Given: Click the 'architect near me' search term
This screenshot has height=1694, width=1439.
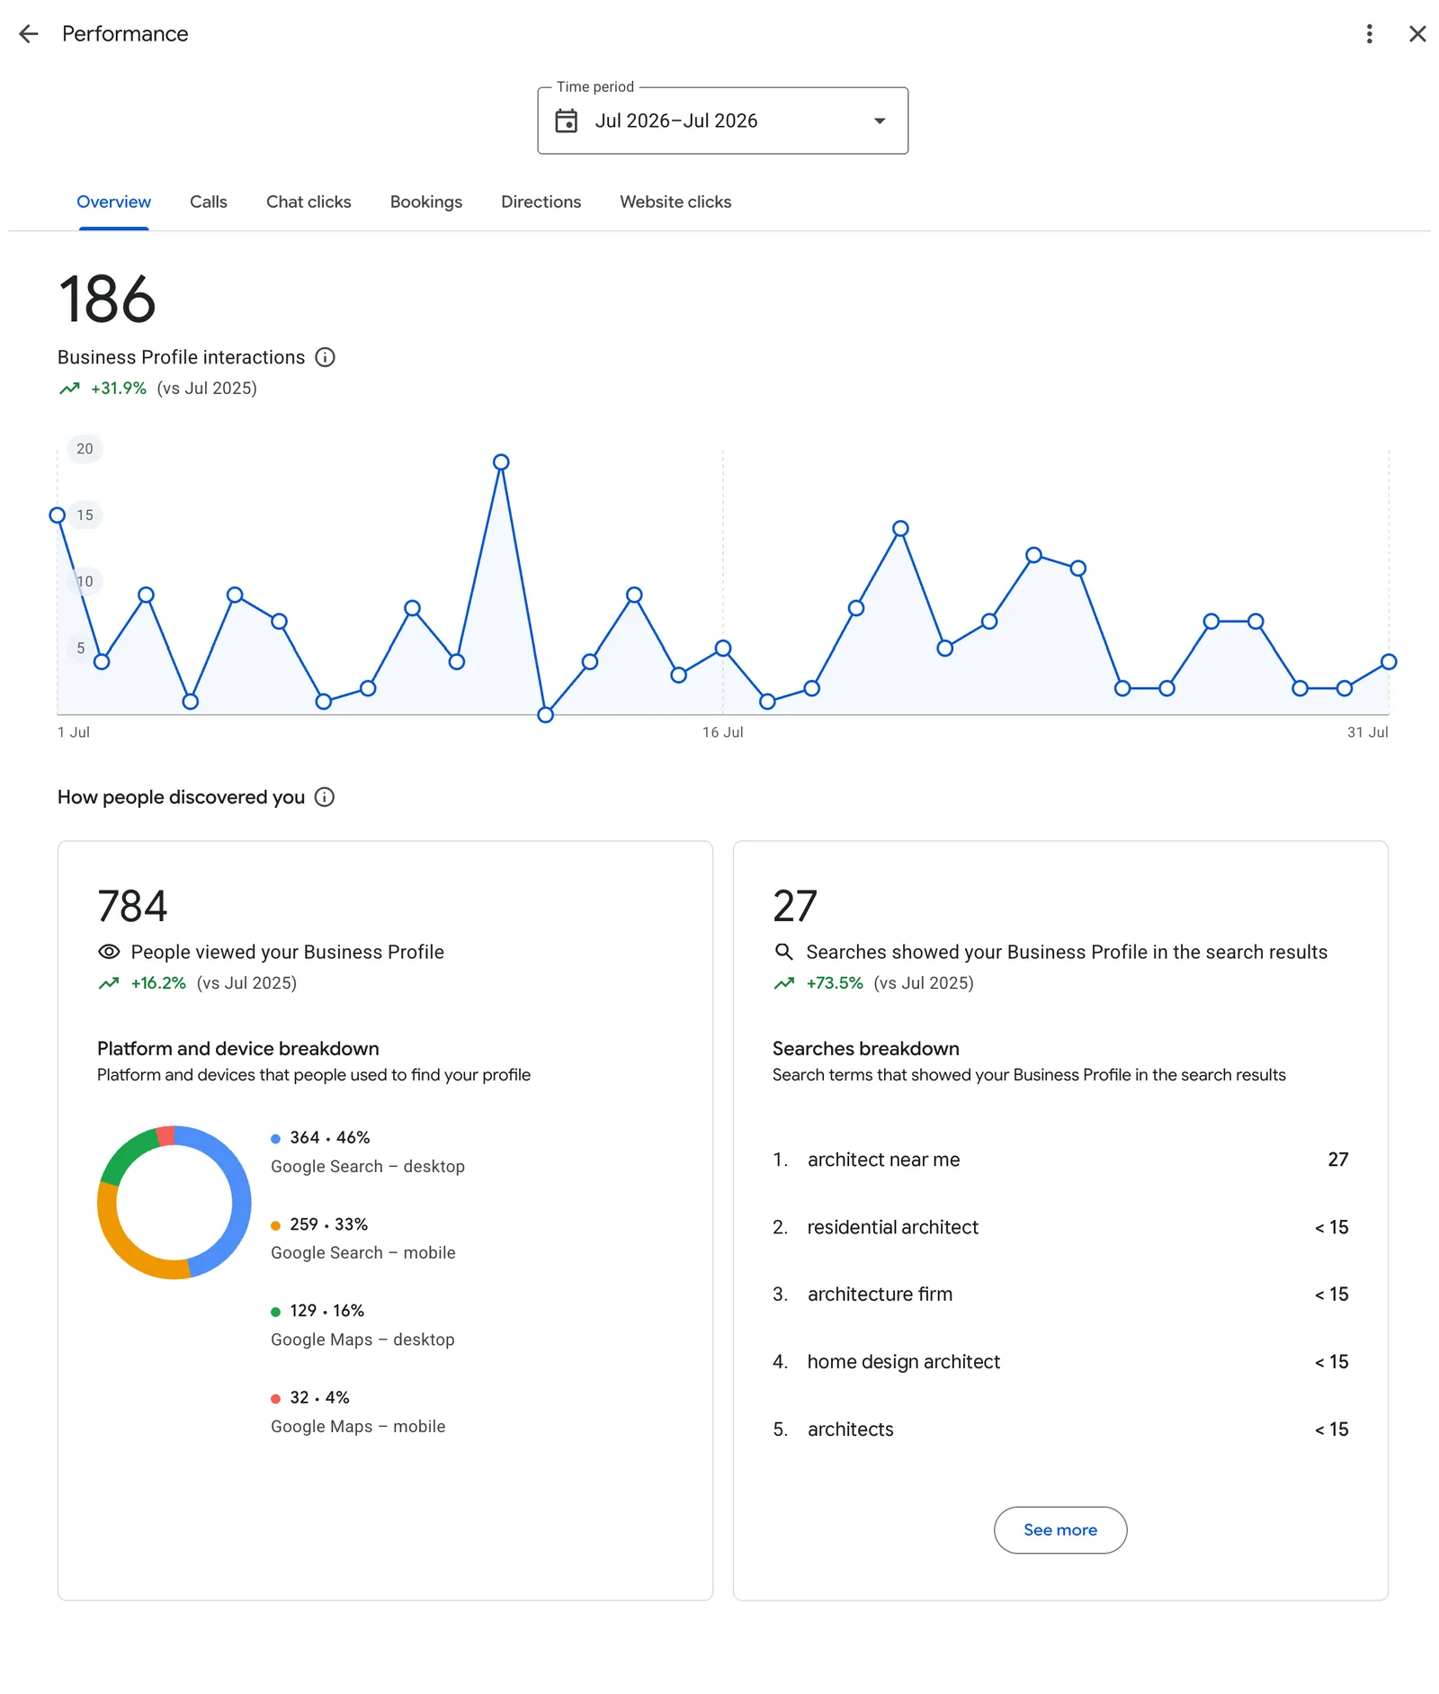Looking at the screenshot, I should point(883,1160).
